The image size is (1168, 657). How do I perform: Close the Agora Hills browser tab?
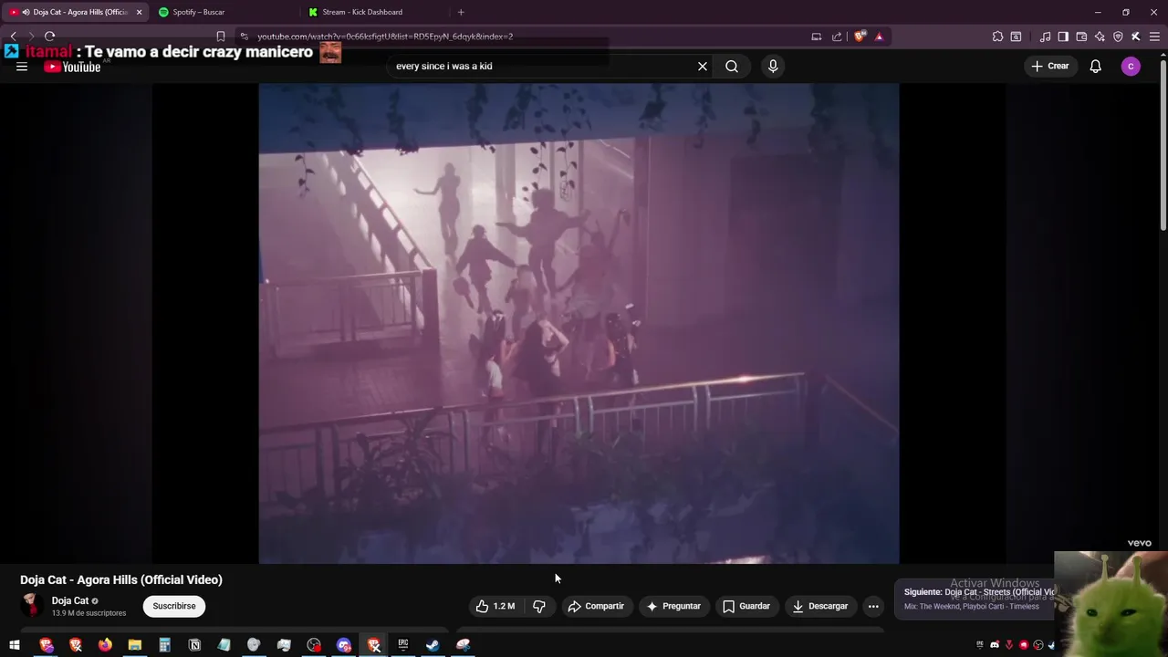[x=139, y=12]
